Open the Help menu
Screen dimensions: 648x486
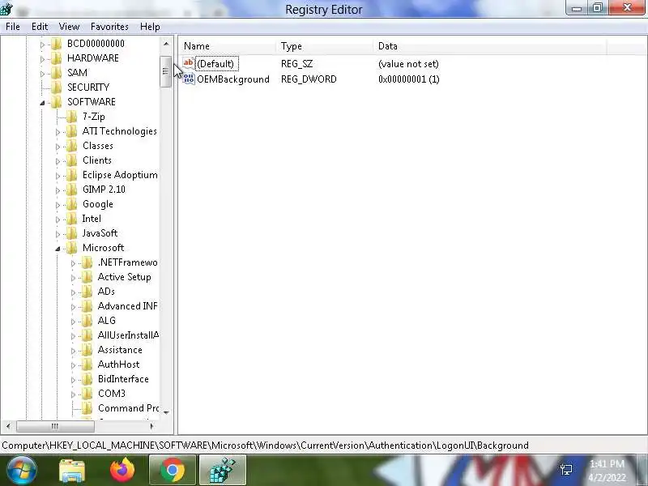pos(150,27)
